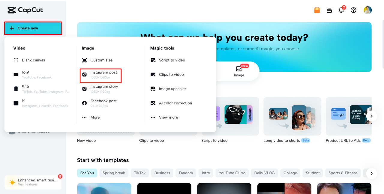Click the New video label
This screenshot has height=194, width=384.
[x=86, y=141]
